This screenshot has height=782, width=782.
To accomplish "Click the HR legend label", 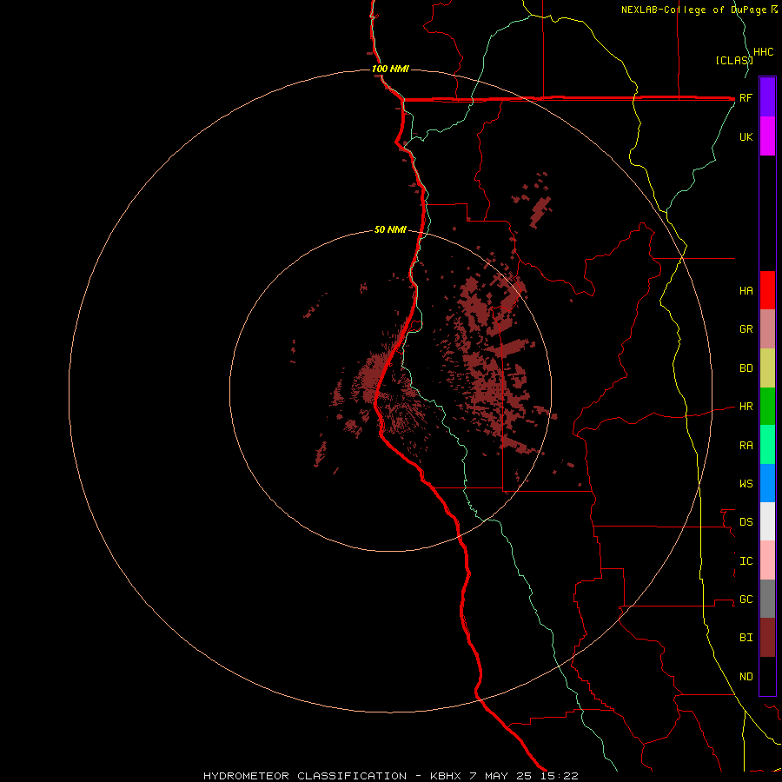I will [x=746, y=407].
